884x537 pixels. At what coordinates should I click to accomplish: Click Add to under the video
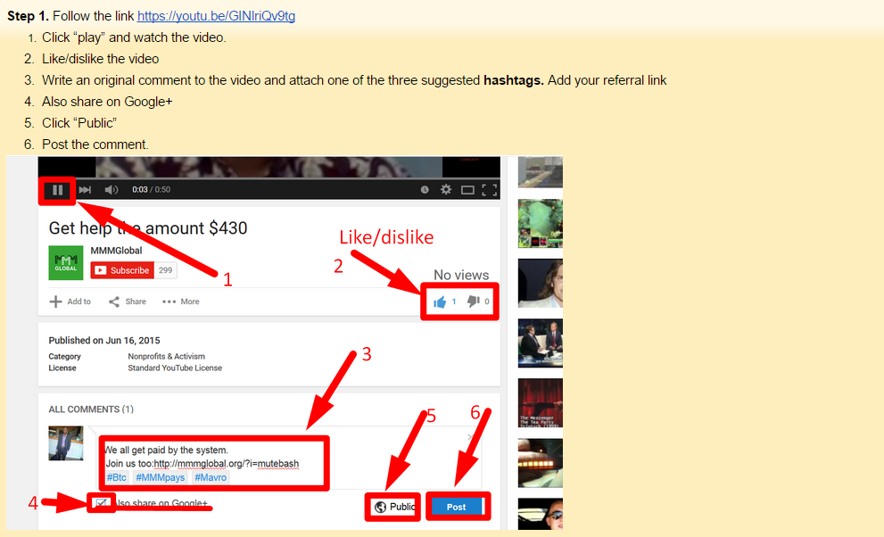point(70,302)
